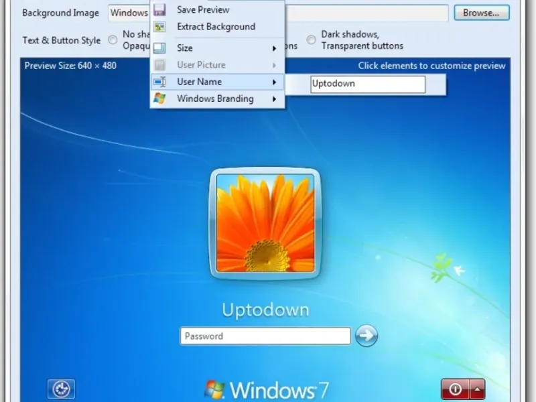Click the Windows Branding flag icon
Viewport: 536px width, 402px height.
tap(159, 98)
